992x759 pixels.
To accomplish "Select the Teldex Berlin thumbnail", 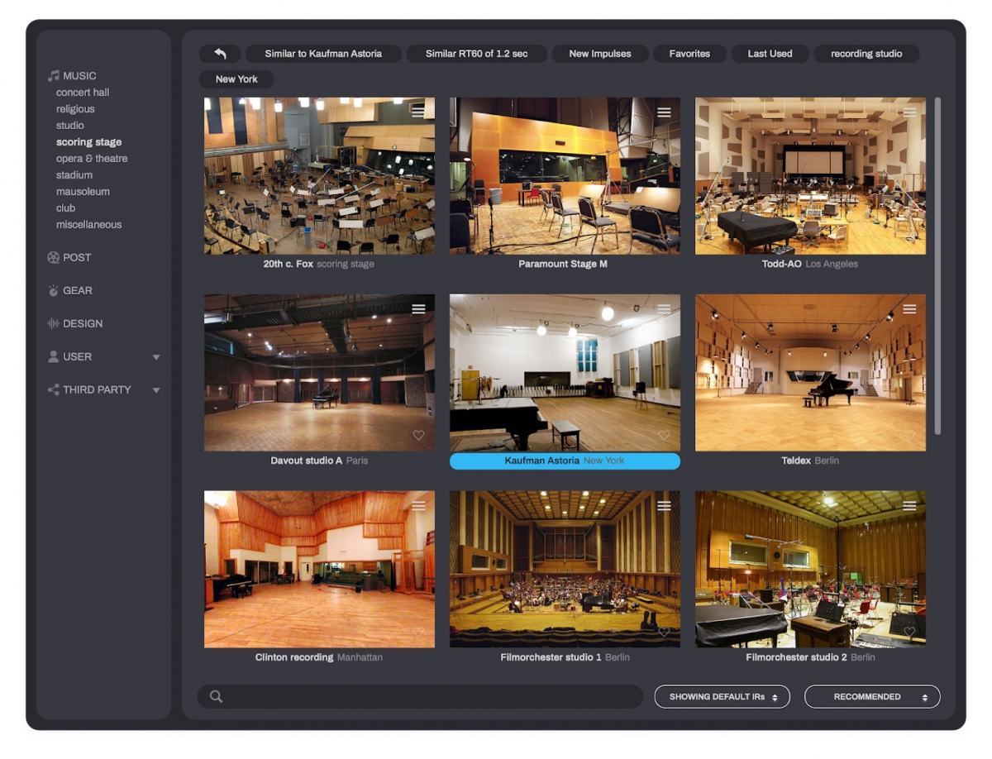I will pyautogui.click(x=810, y=373).
